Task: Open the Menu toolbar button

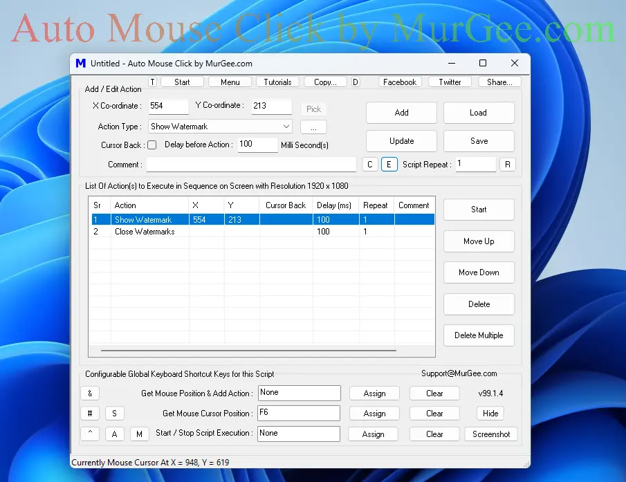Action: [230, 82]
